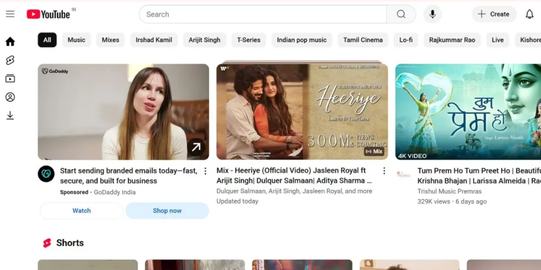Select the Rajkummar Rao chip
The height and width of the screenshot is (270, 541).
(x=452, y=40)
